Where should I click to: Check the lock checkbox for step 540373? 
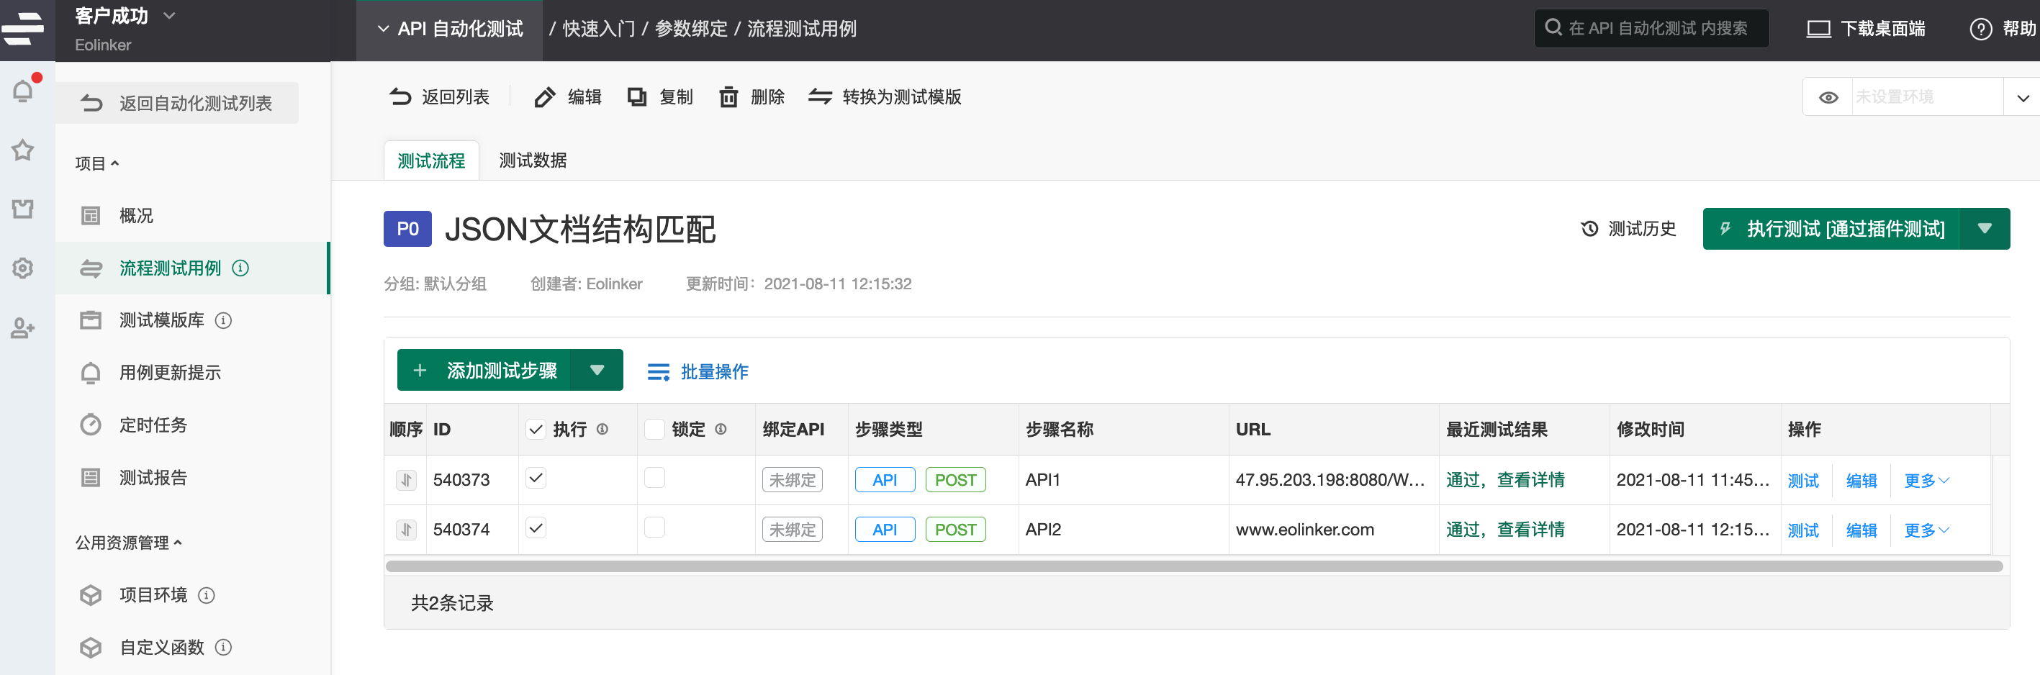(654, 478)
